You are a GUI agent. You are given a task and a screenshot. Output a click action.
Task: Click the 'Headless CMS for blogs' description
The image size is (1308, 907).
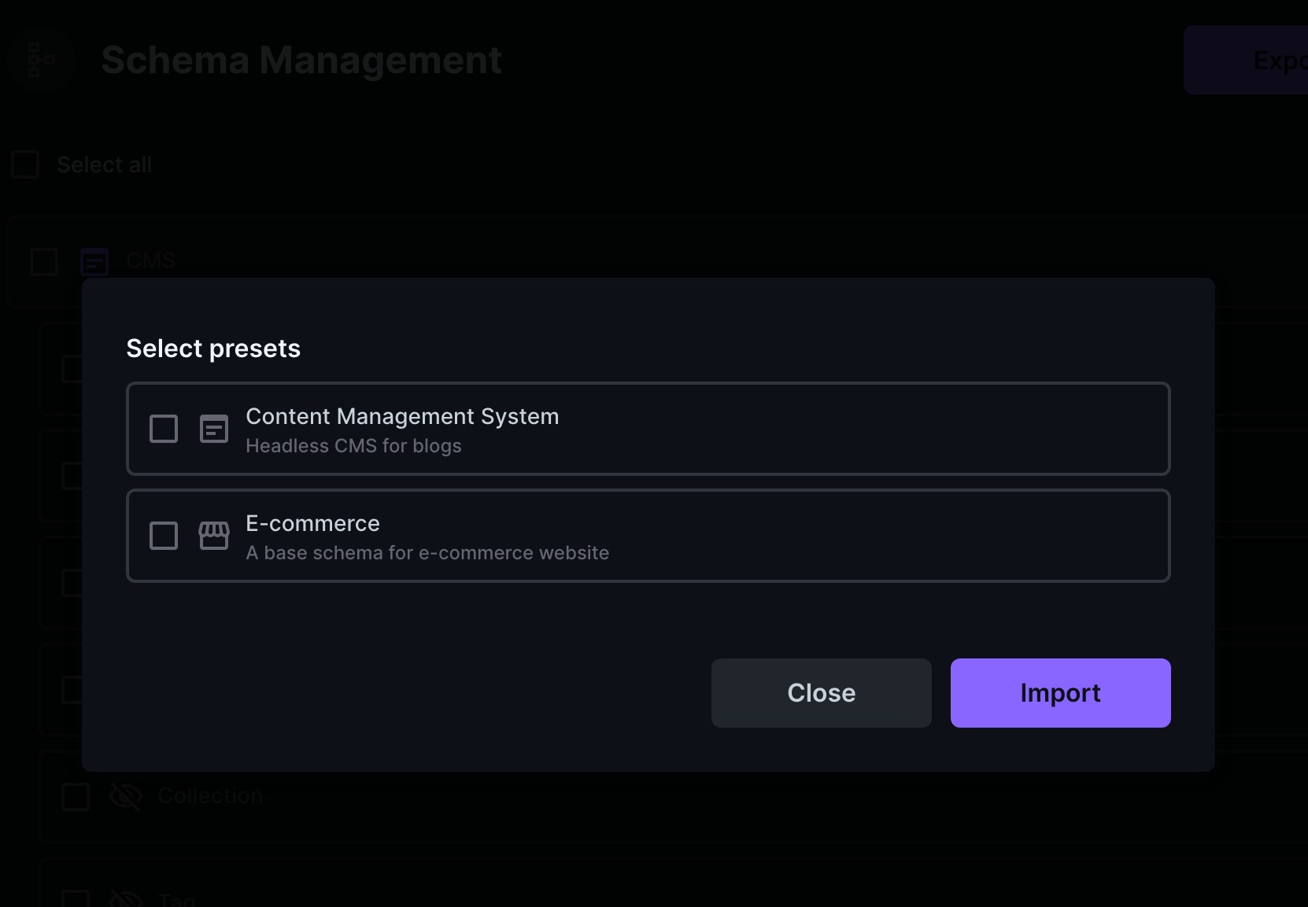coord(353,446)
